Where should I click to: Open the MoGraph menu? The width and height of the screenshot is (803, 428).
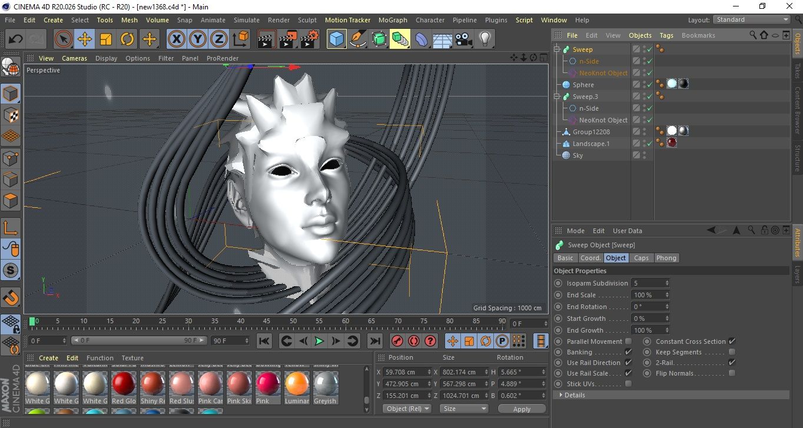(x=393, y=20)
